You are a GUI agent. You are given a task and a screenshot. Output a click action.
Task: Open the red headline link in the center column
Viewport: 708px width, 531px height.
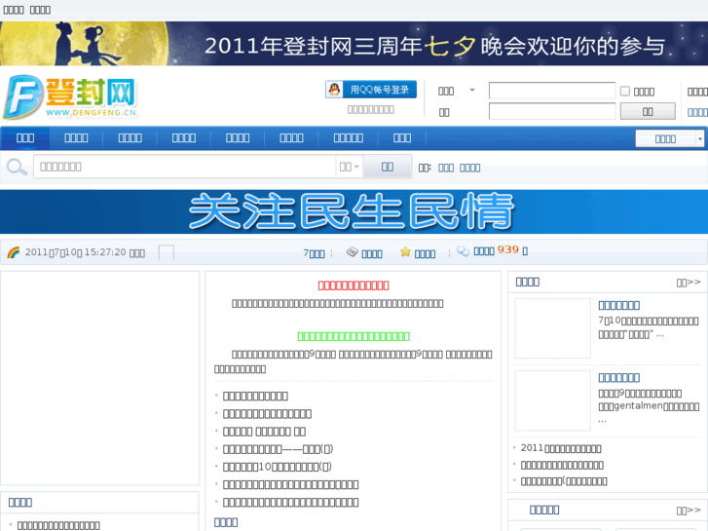(x=354, y=285)
